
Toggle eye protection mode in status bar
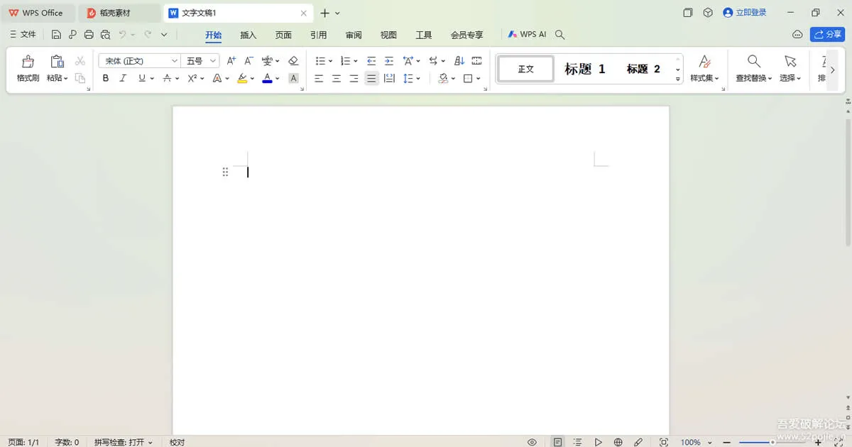pyautogui.click(x=532, y=442)
